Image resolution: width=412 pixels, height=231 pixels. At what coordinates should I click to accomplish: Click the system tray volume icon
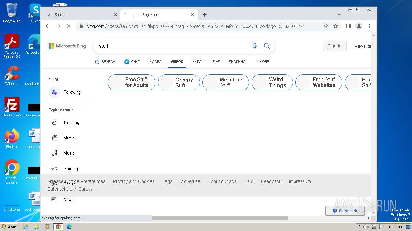point(366,227)
